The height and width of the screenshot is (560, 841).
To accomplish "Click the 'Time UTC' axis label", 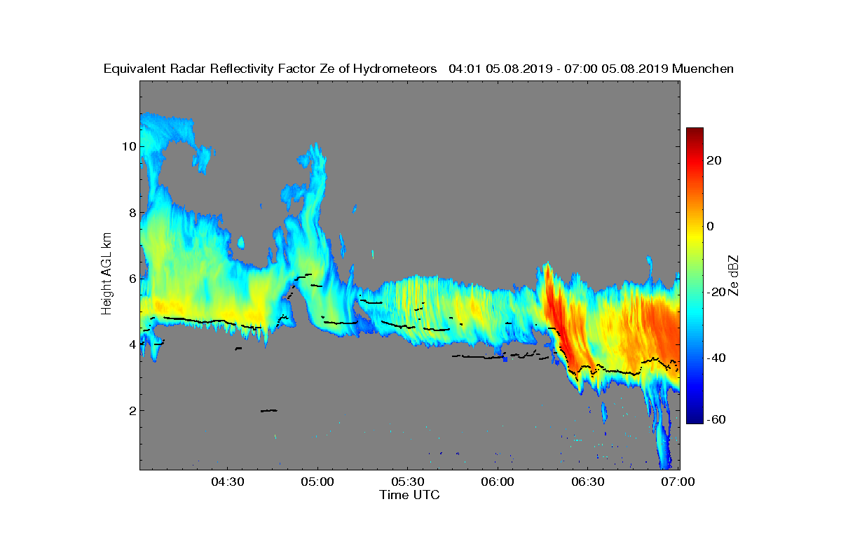I will (x=410, y=495).
